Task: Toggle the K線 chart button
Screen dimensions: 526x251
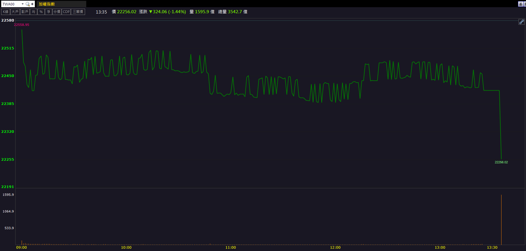Action: click(6, 12)
